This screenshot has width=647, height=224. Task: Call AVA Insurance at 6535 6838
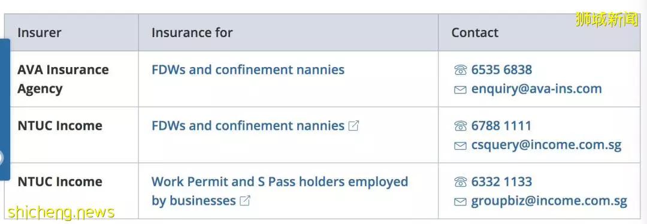tap(502, 69)
